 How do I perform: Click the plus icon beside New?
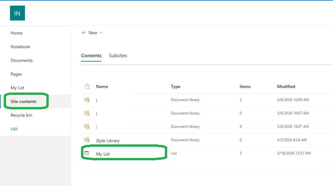click(83, 33)
